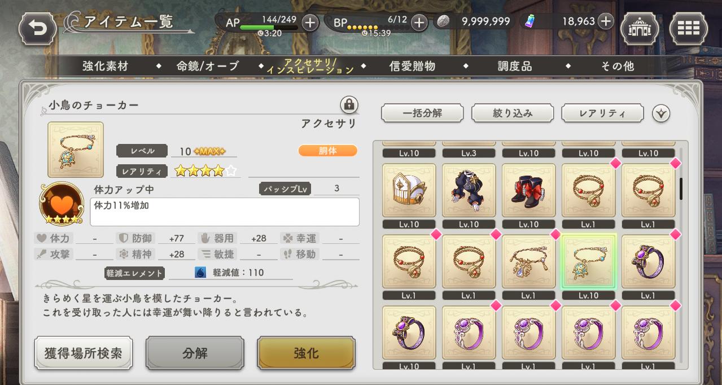Add AP with the plus icon
The width and height of the screenshot is (722, 385).
click(310, 23)
